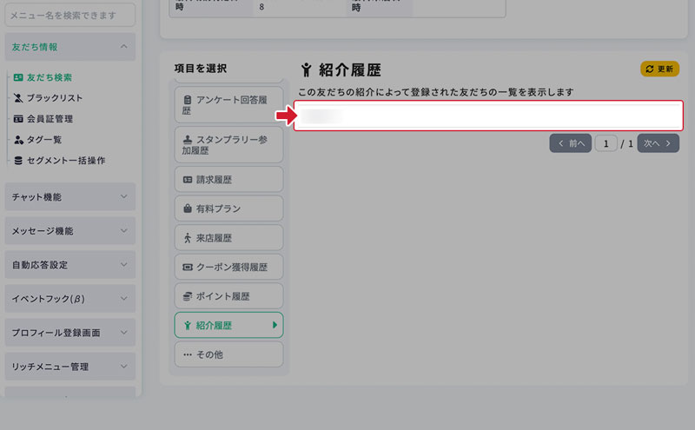The height and width of the screenshot is (430, 695).
Task: Open ブラックリスト from sidebar
Action: 54,98
